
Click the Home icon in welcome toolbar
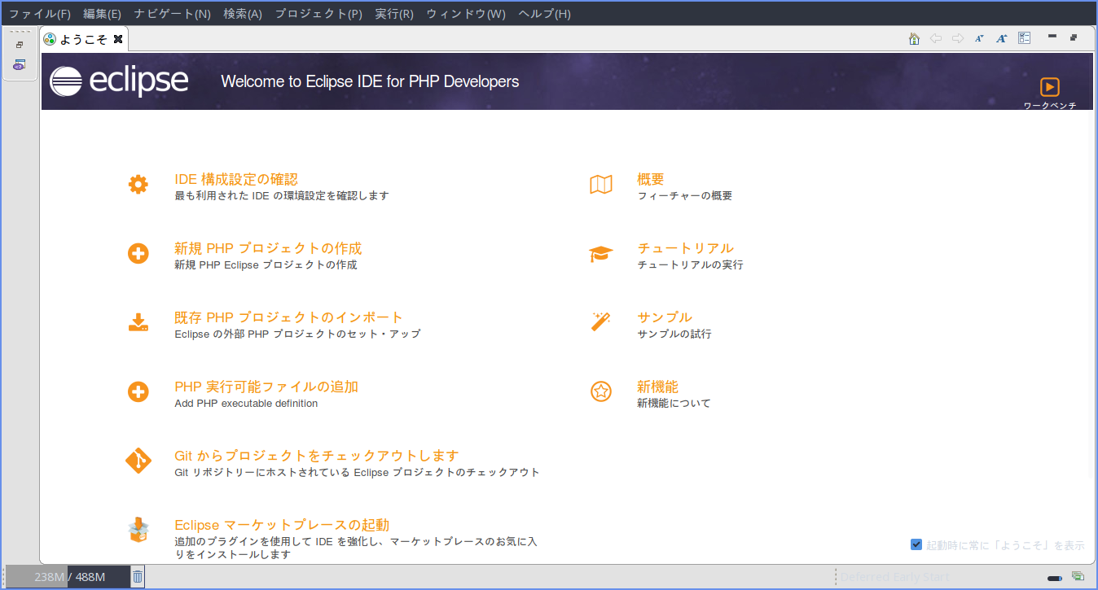[914, 38]
